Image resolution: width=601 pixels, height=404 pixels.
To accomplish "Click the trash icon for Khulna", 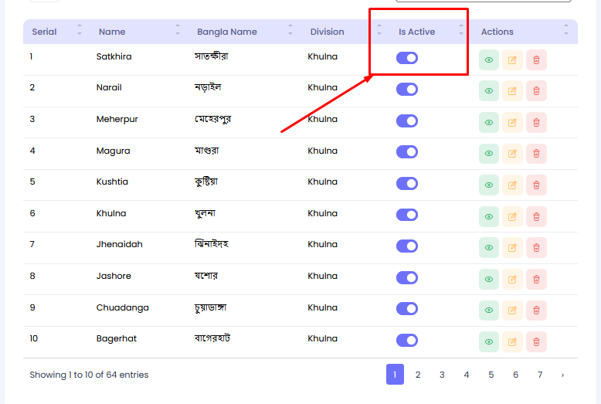I will click(536, 216).
